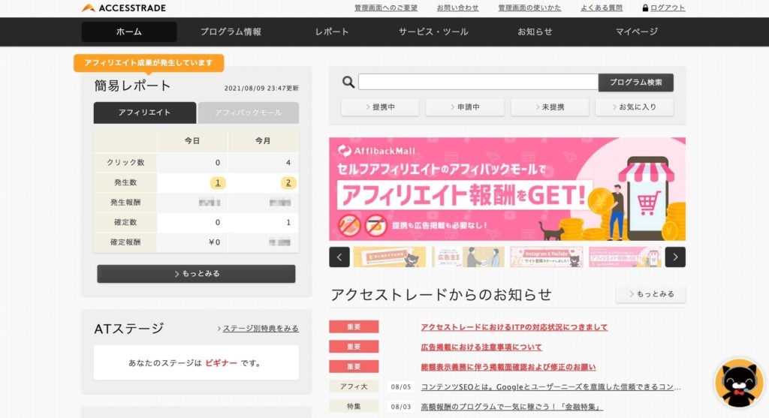Switch to アフィバックモール report tab
The image size is (769, 418).
click(x=249, y=113)
